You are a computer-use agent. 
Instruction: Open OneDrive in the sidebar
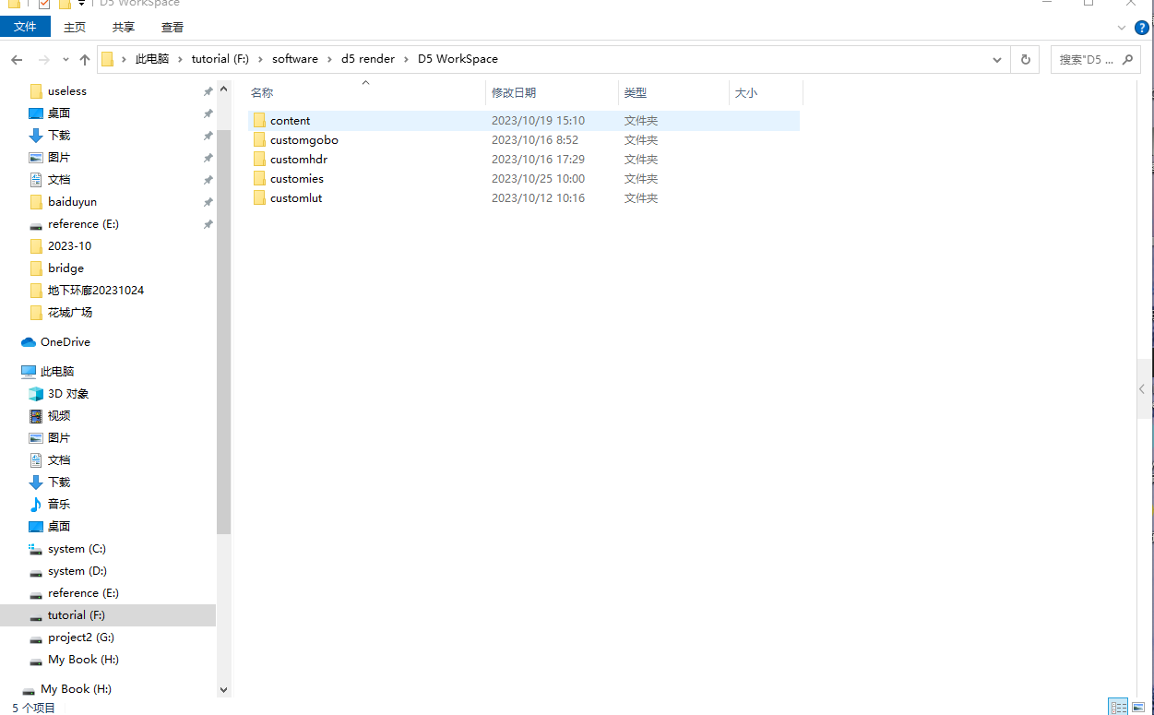click(65, 341)
